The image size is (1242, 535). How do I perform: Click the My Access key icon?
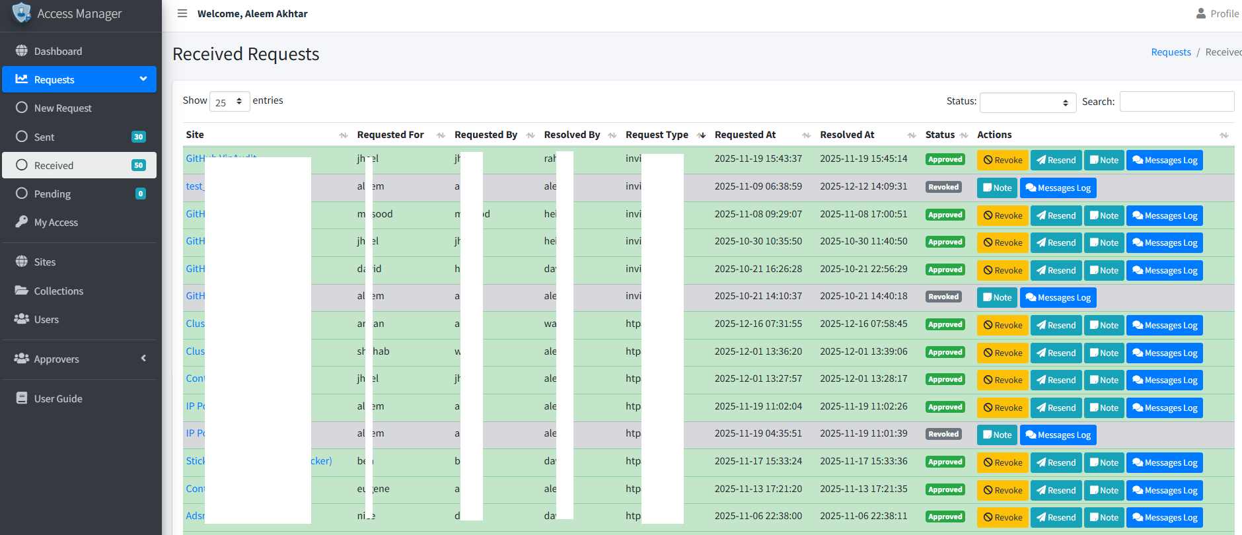[22, 222]
